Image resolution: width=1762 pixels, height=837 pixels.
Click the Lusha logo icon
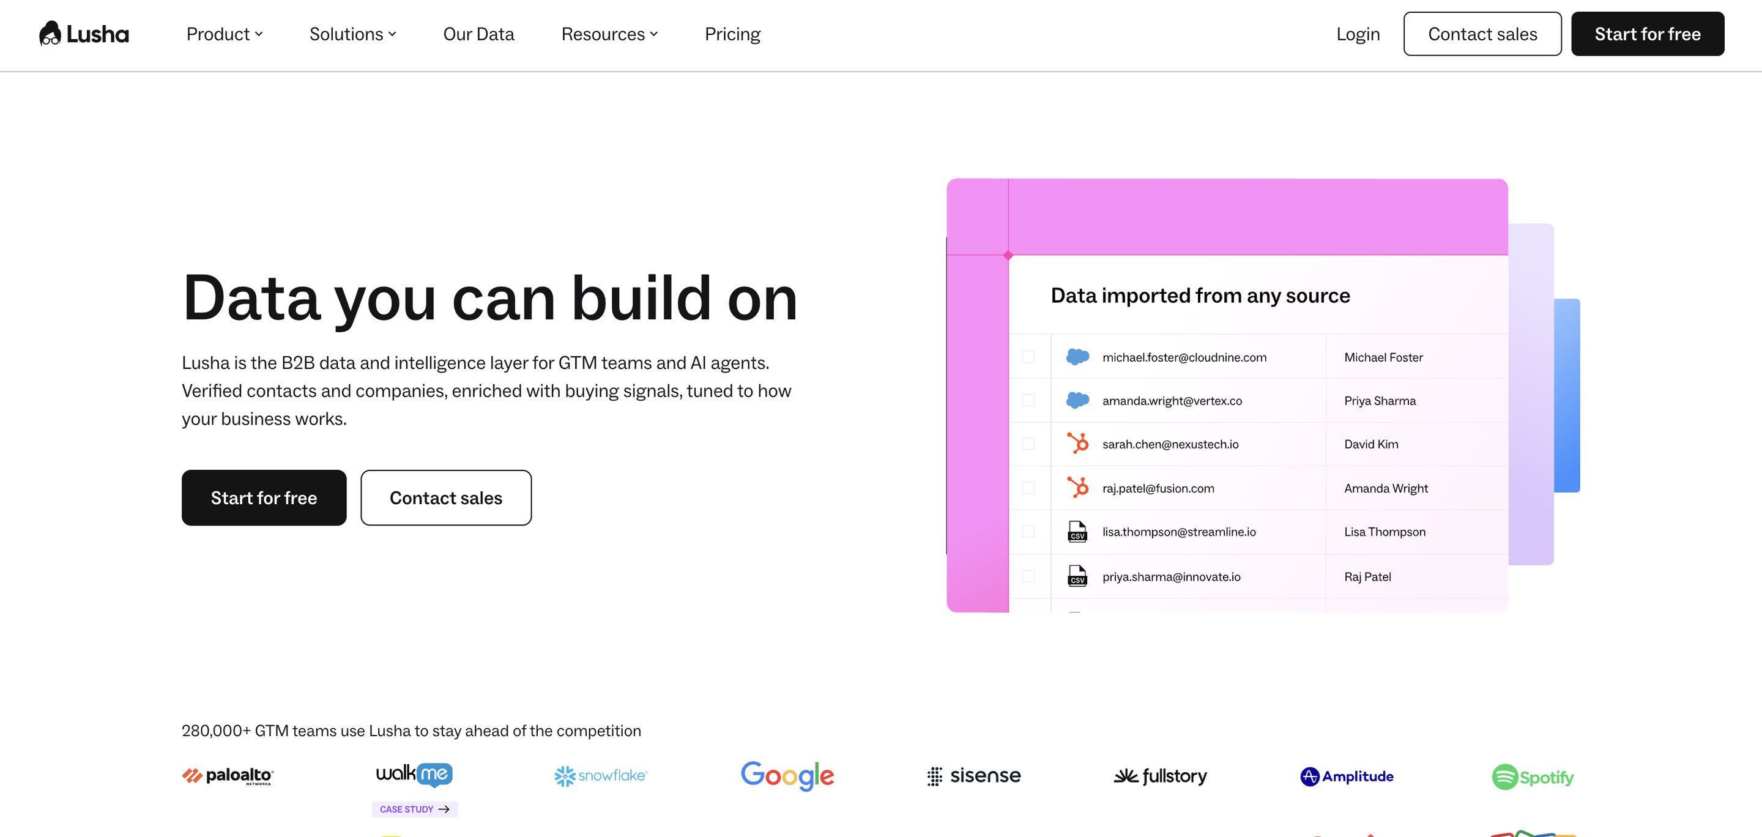tap(50, 34)
